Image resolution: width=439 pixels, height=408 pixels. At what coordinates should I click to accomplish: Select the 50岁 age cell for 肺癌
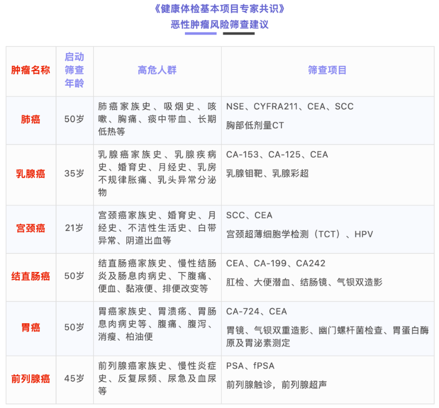pyautogui.click(x=74, y=119)
